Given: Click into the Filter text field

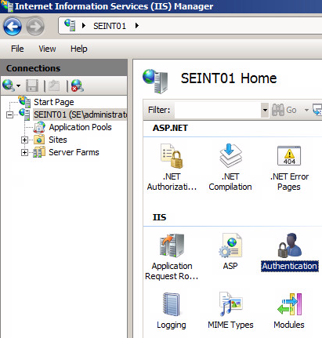Looking at the screenshot, I should tap(218, 110).
